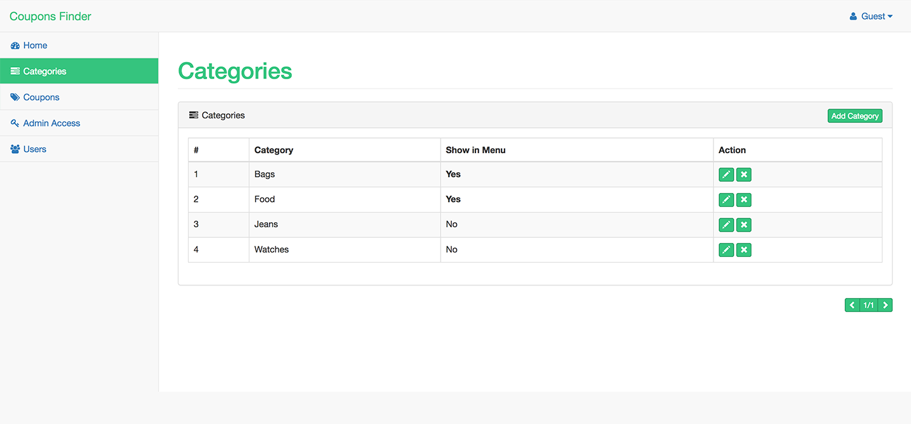Navigate to Users in the sidebar
The height and width of the screenshot is (424, 911).
pyautogui.click(x=34, y=149)
